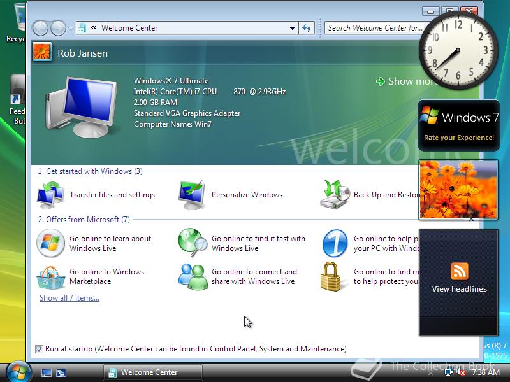Click the Welcome Center address bar icon
510x382 pixels.
point(82,28)
